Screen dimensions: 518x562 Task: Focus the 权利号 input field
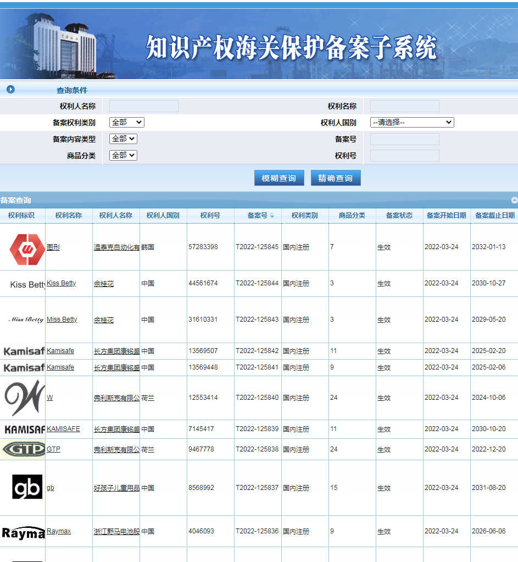click(404, 156)
